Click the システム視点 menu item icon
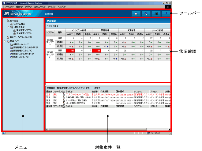Screen dimensions: 202x151 coord(12,24)
